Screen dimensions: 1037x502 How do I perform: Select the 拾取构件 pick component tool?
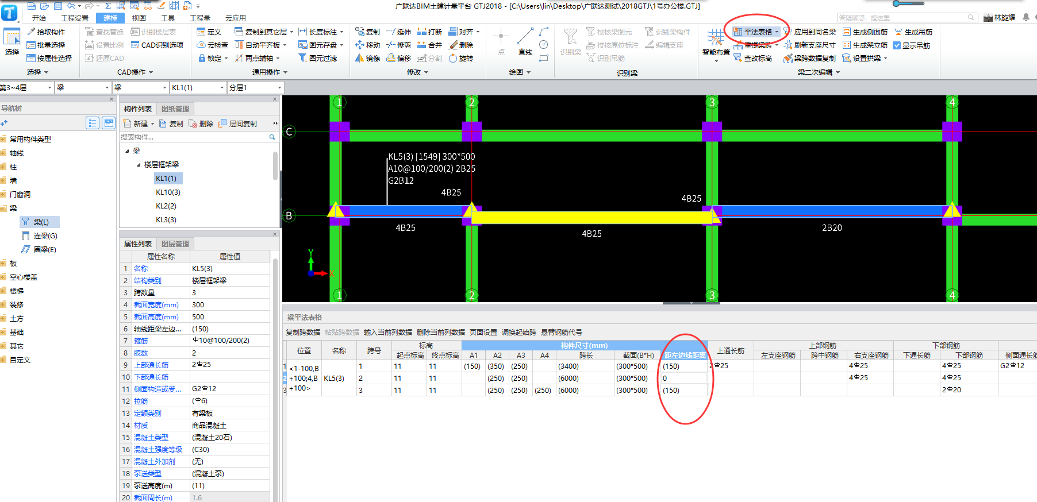tap(46, 32)
